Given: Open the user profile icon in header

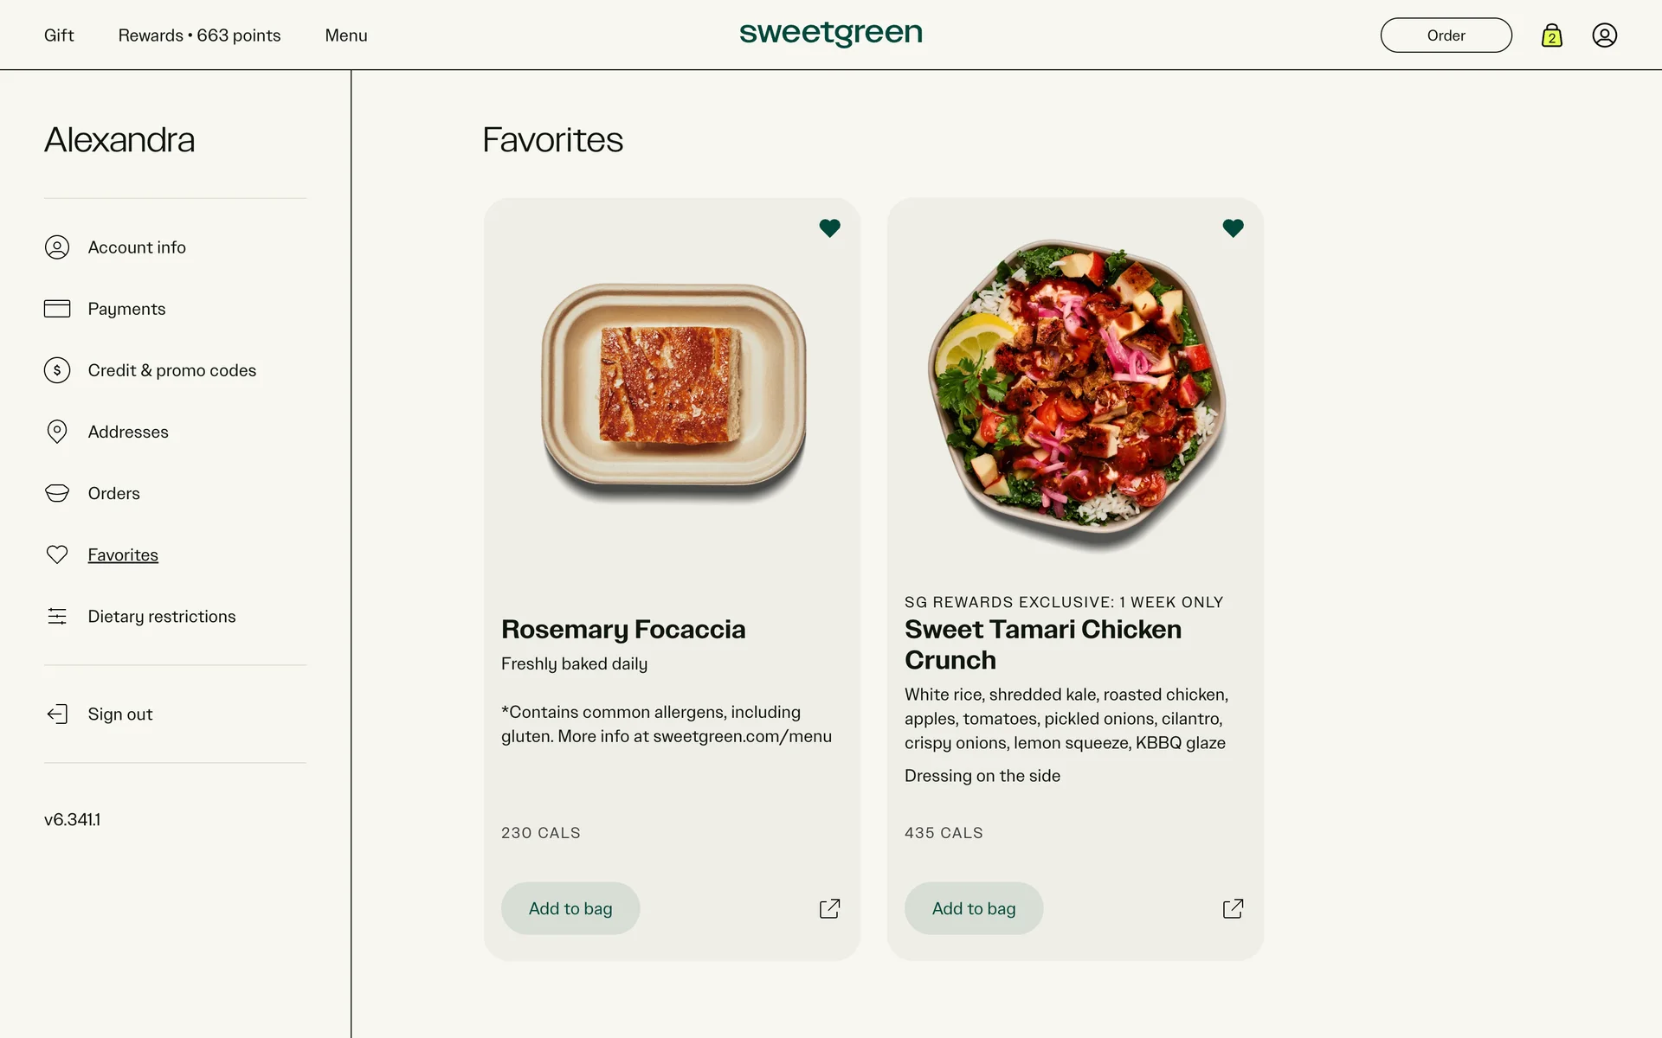Looking at the screenshot, I should (1604, 35).
